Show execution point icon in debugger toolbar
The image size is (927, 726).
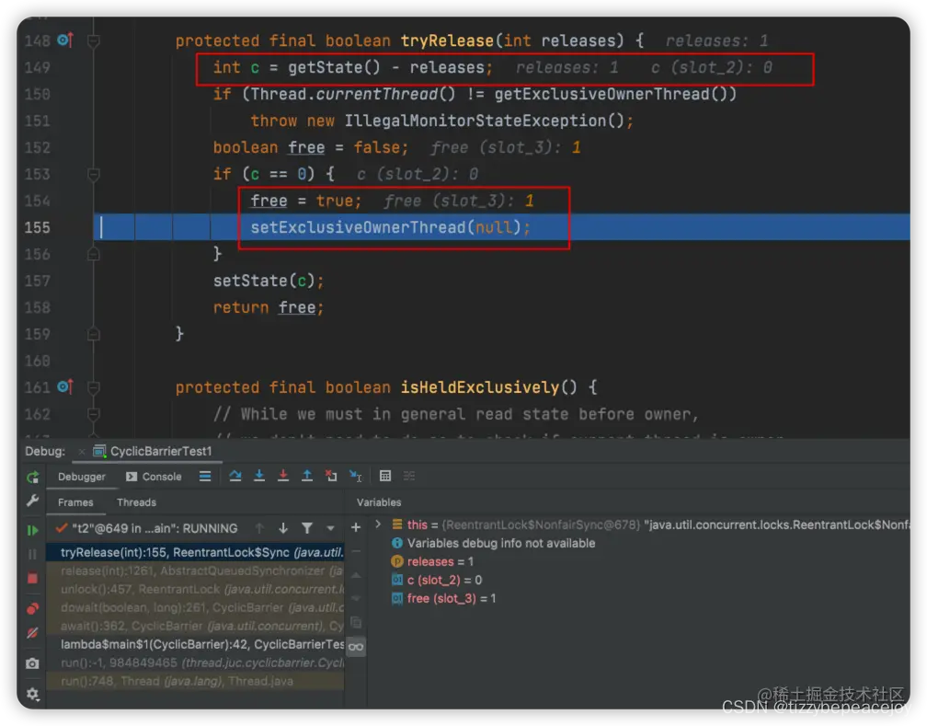(205, 477)
